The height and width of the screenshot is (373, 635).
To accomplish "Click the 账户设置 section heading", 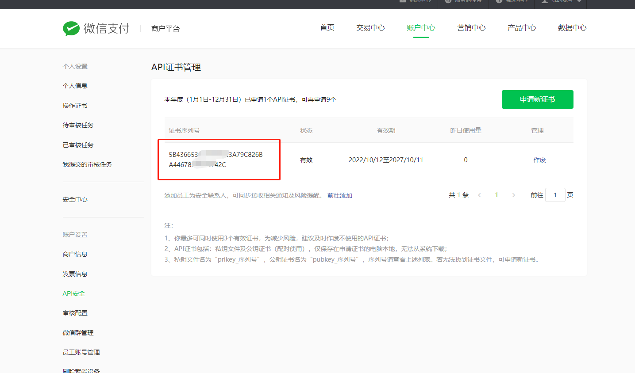I will [75, 235].
